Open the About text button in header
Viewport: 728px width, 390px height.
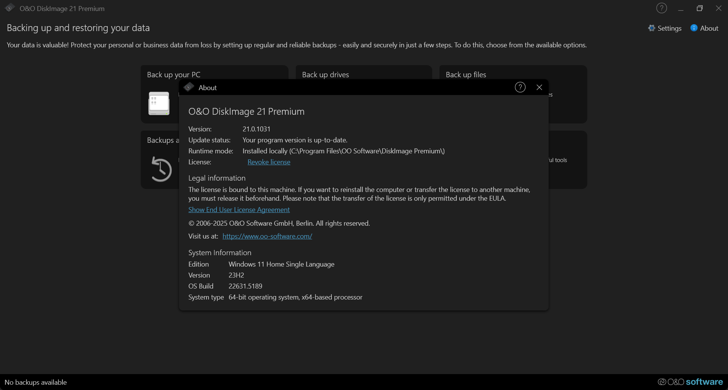[709, 28]
